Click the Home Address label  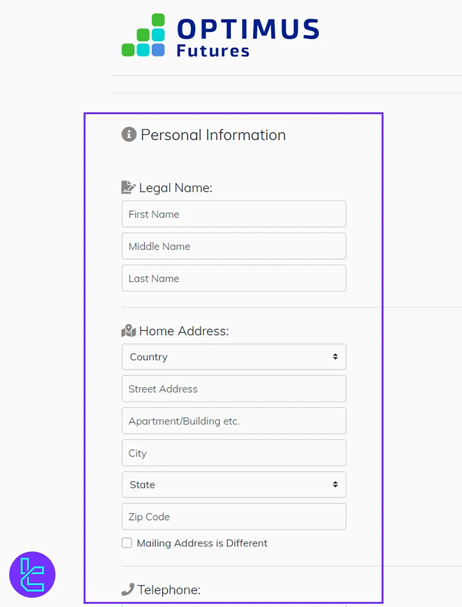coord(184,331)
